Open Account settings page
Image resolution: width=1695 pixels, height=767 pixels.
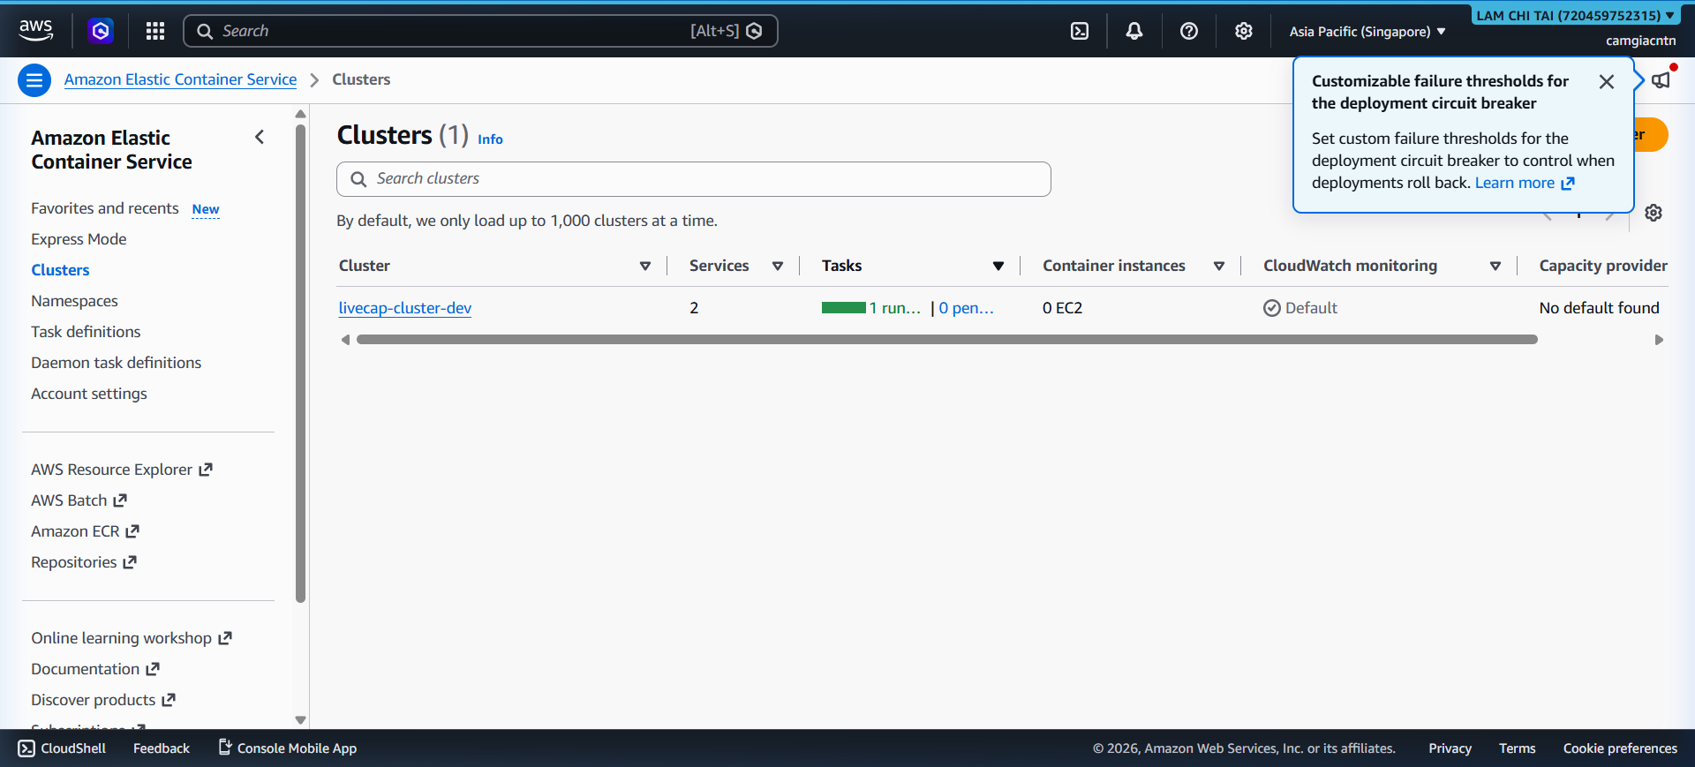pyautogui.click(x=89, y=394)
